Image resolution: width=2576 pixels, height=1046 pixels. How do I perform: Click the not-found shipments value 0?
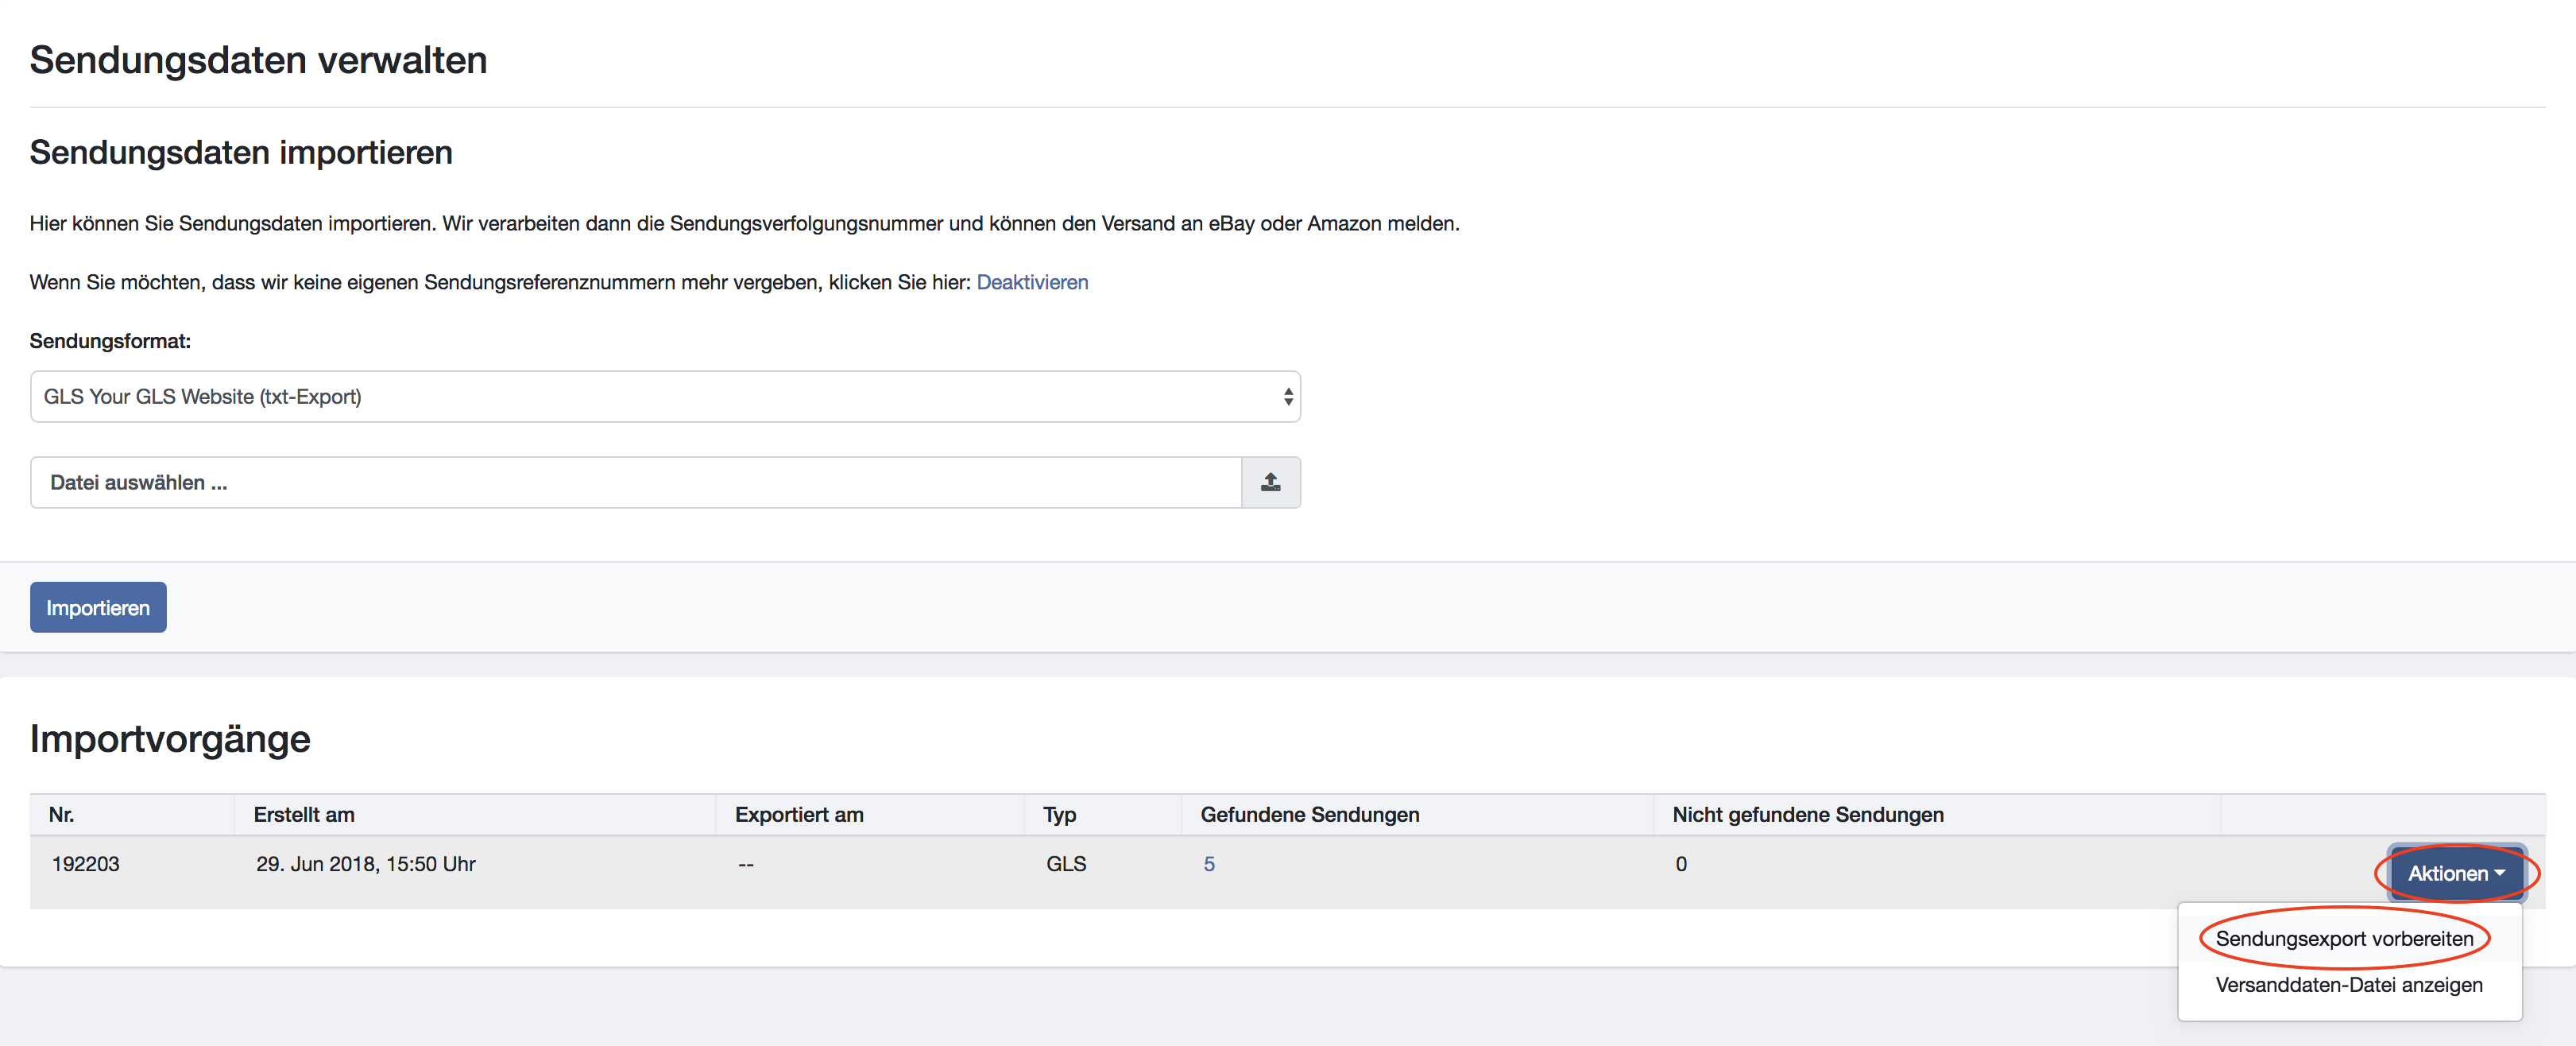click(1681, 864)
